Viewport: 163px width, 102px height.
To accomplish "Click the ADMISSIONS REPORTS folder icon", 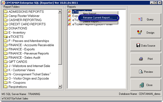I will point(6,12).
